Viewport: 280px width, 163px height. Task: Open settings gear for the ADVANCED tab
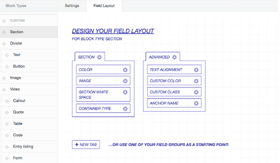174,57
